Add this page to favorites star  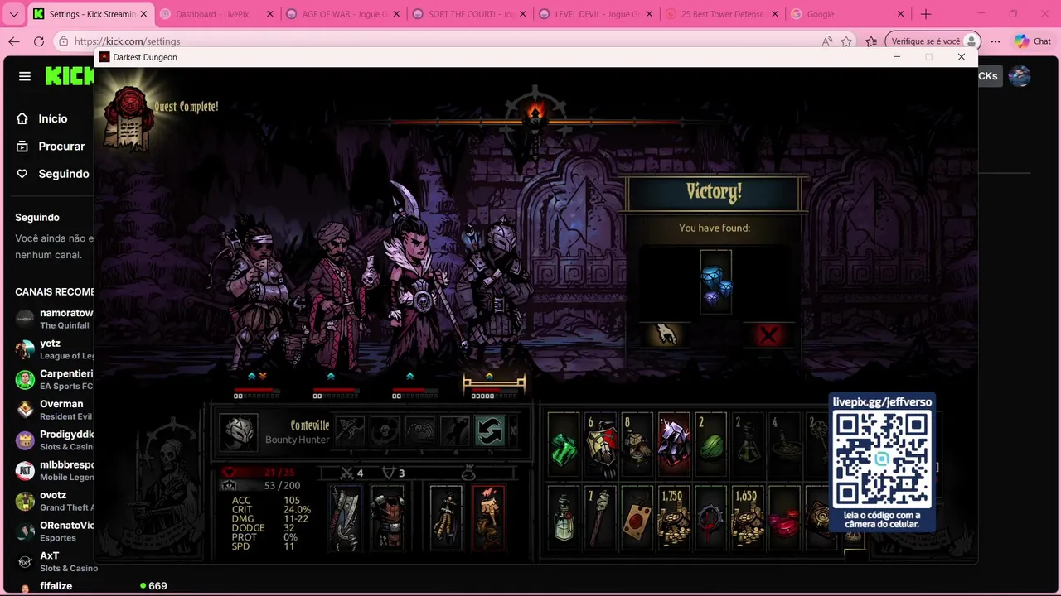coord(846,41)
